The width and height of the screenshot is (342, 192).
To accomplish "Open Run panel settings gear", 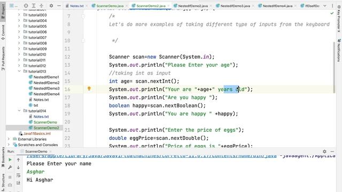I will [324, 151].
